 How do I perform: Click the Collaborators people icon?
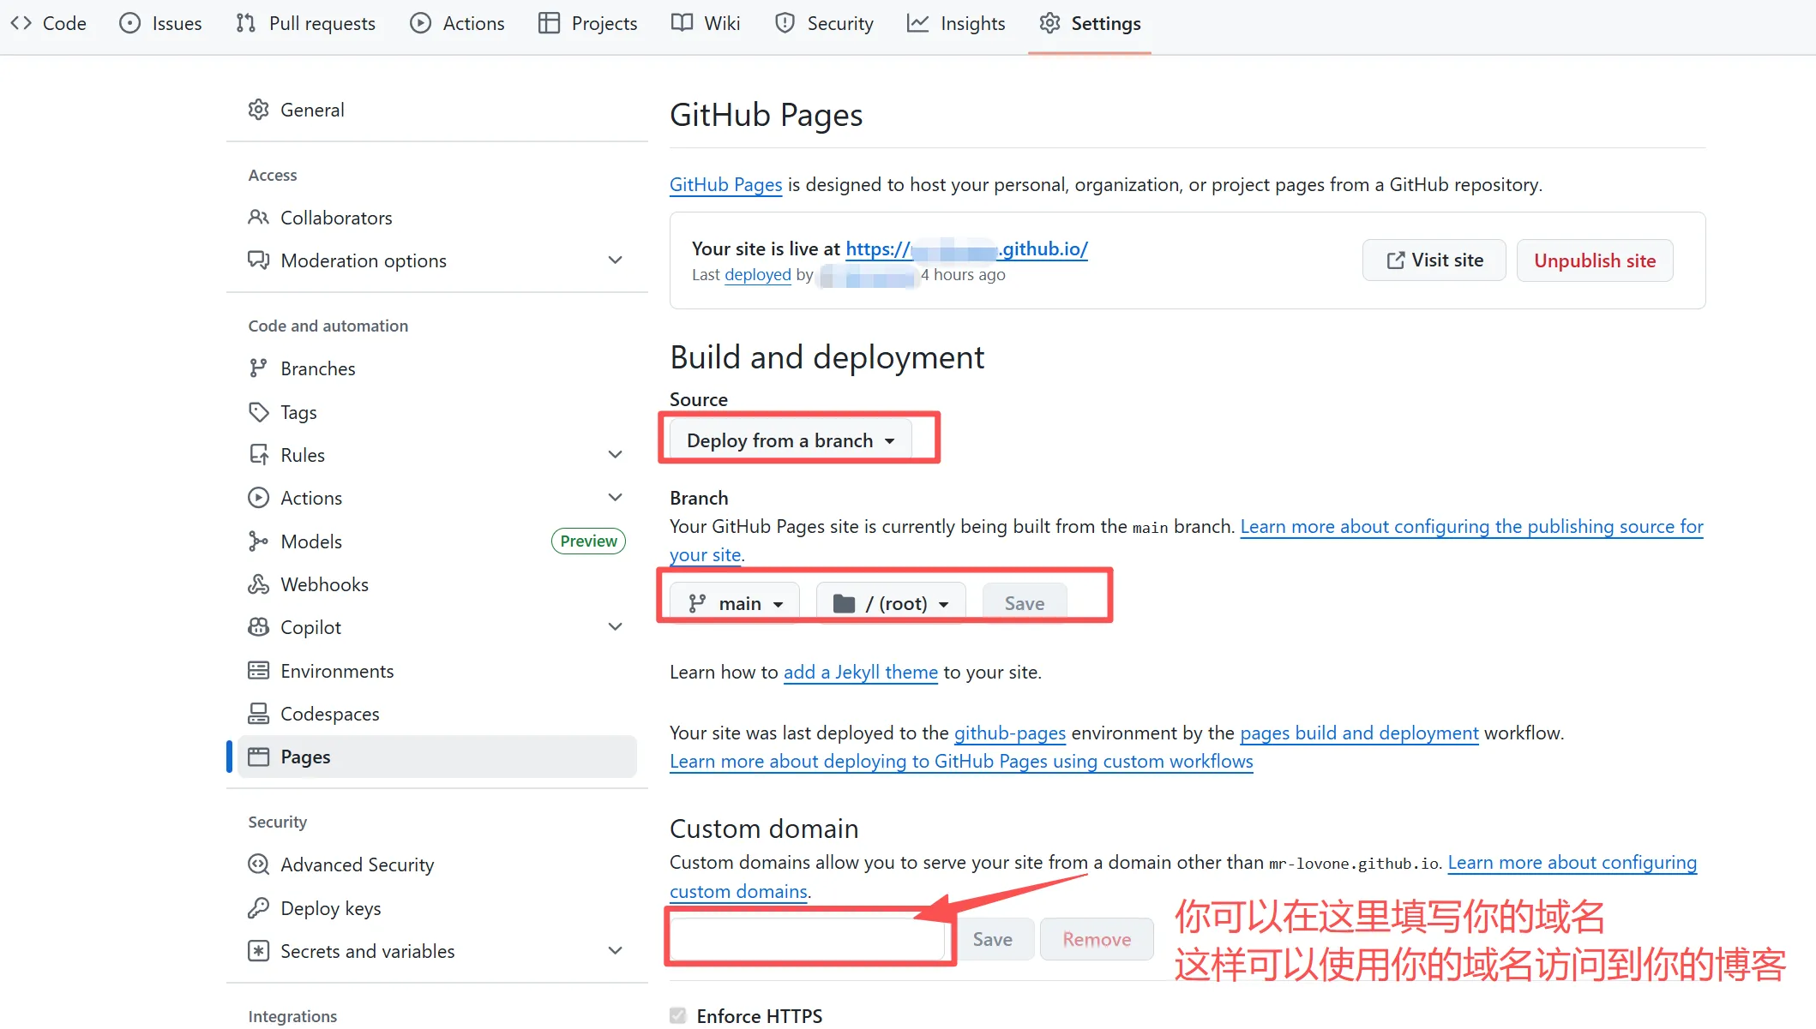258,218
